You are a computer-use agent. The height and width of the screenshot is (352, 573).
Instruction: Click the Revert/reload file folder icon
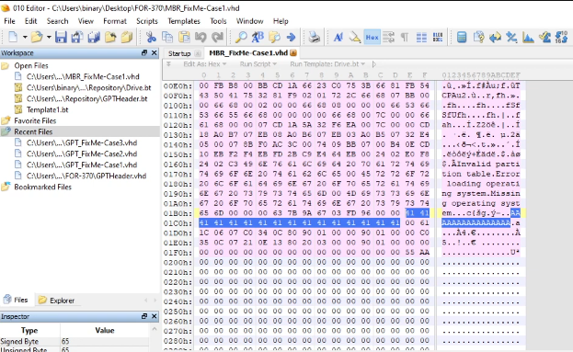110,37
